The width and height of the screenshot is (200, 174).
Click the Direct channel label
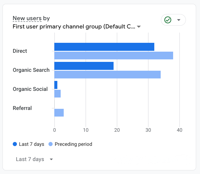[x=20, y=51]
